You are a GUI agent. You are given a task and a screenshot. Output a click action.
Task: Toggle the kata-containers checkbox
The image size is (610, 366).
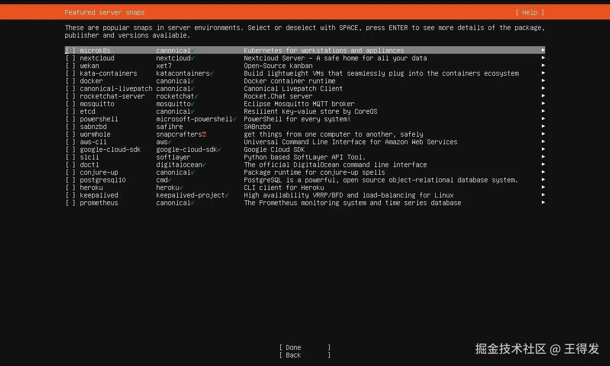[71, 73]
